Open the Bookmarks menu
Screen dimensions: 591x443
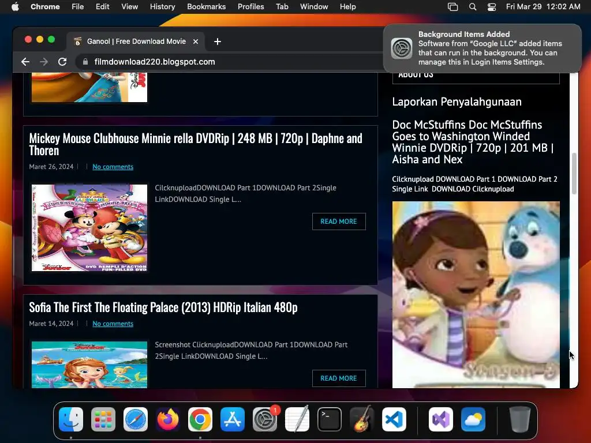pyautogui.click(x=206, y=6)
